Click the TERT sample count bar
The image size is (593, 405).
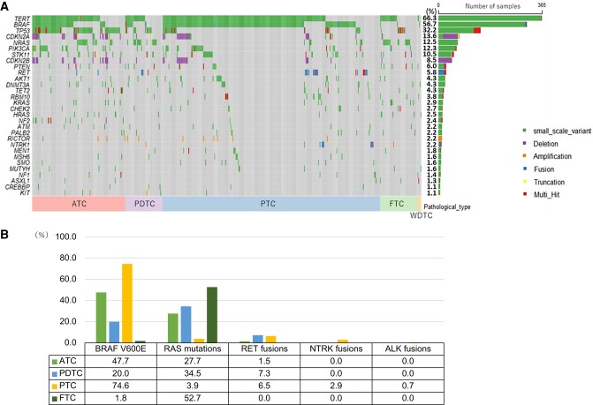point(490,19)
